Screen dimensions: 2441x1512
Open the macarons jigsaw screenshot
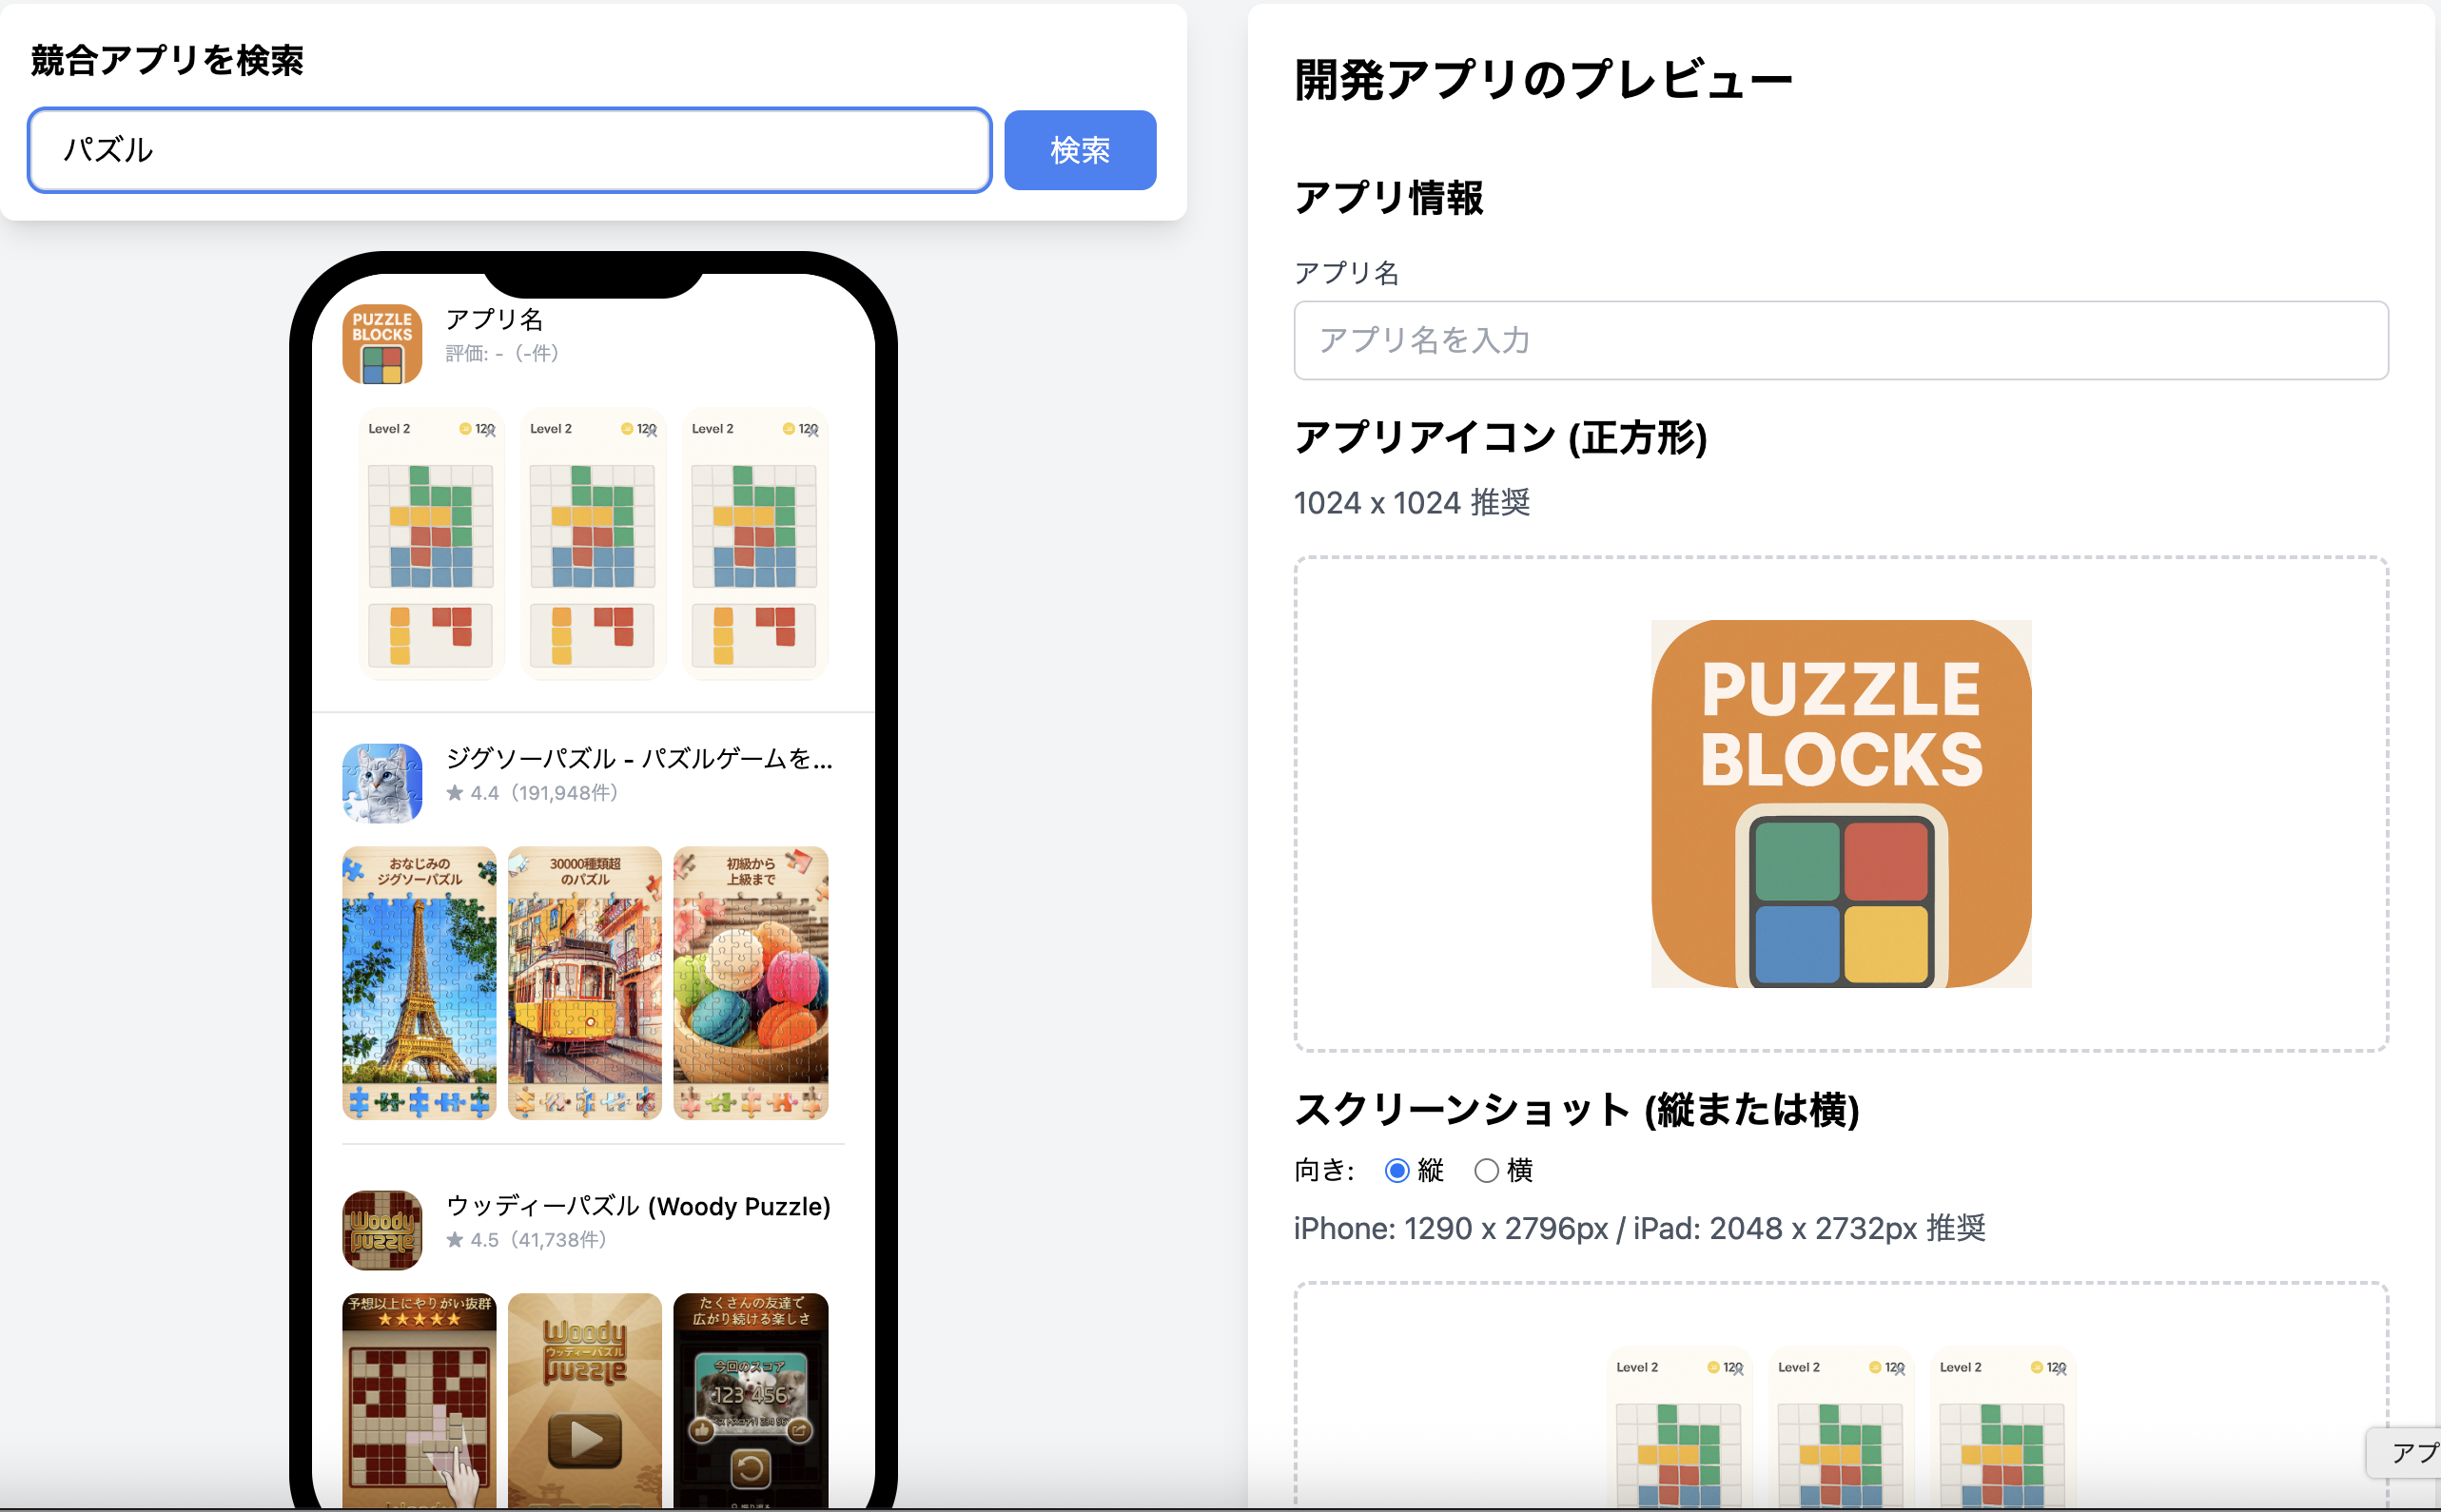point(751,983)
